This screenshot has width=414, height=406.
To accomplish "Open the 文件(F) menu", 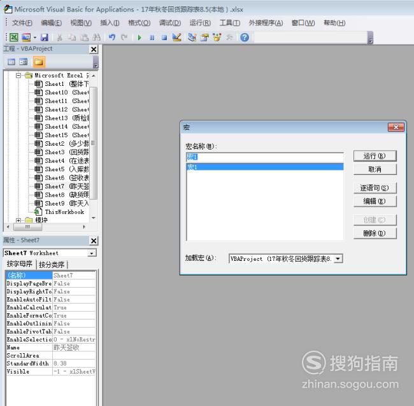I will tap(22, 23).
